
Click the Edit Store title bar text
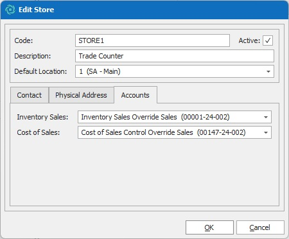36,10
